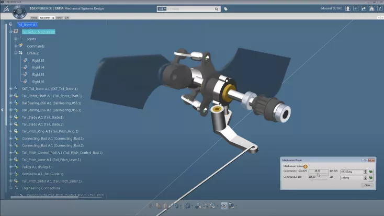
Task: Collapse the Dressup tree node
Action: pyautogui.click(x=16, y=53)
